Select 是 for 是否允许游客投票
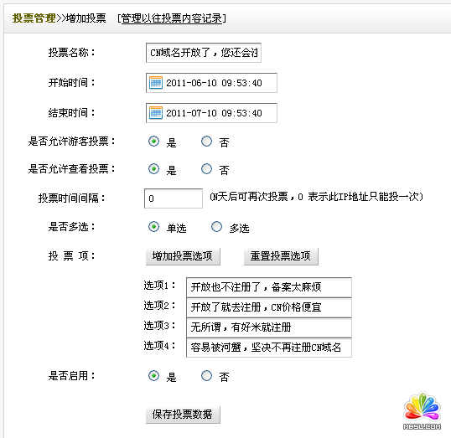Viewport: 451px width, 438px height. point(154,141)
